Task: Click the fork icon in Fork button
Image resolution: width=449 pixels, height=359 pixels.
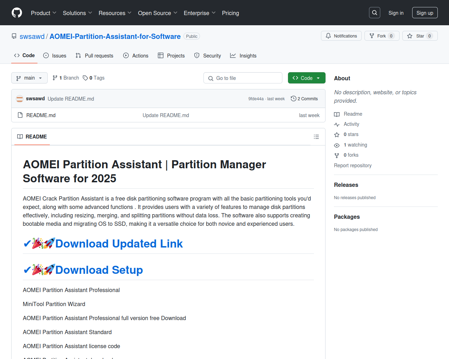Action: pos(372,36)
